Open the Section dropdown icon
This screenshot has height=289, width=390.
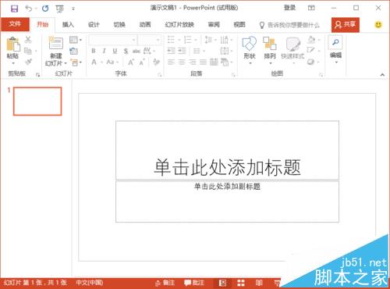(x=76, y=62)
